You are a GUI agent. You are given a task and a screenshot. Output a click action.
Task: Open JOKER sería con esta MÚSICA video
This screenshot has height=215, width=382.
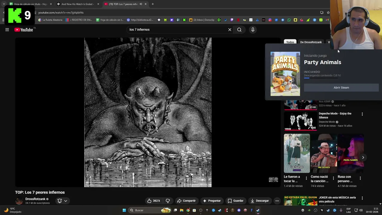click(337, 199)
